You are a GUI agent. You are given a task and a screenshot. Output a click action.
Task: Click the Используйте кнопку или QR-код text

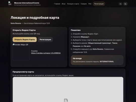point(26,34)
